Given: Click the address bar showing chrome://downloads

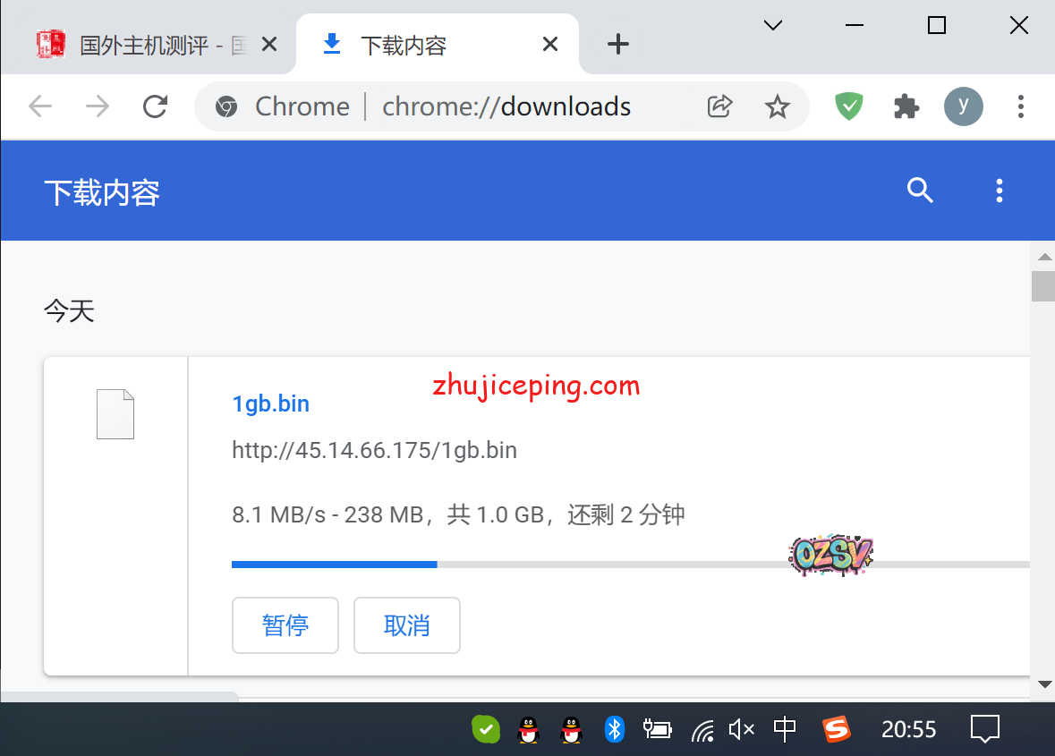Looking at the screenshot, I should point(506,106).
